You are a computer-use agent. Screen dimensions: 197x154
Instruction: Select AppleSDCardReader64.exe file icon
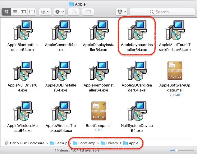pyautogui.click(x=137, y=71)
